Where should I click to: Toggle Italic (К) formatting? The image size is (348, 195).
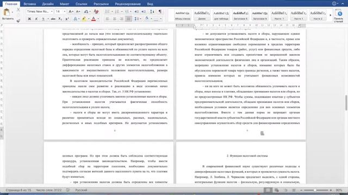click(36, 19)
